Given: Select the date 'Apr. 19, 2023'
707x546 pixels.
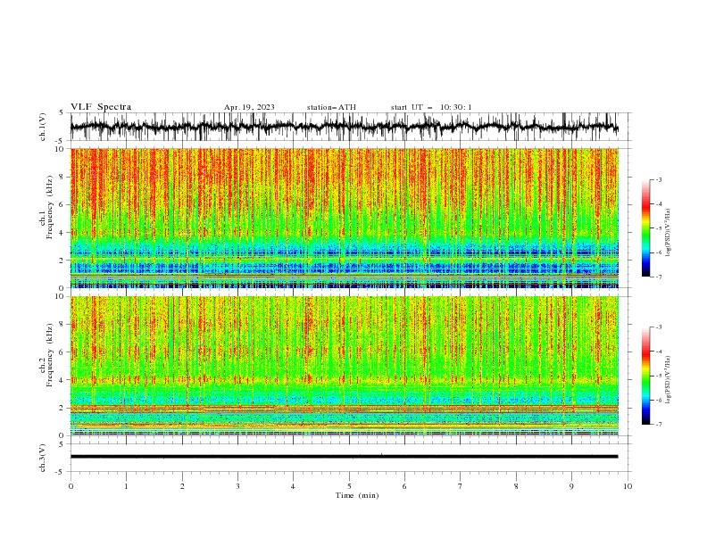Looking at the screenshot, I should (x=249, y=107).
